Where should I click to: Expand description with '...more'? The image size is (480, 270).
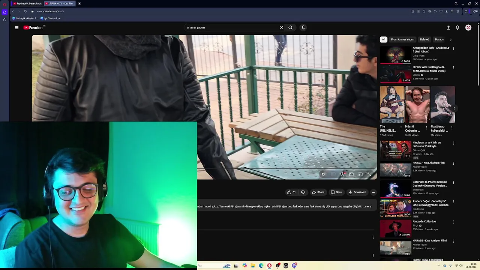click(x=367, y=206)
